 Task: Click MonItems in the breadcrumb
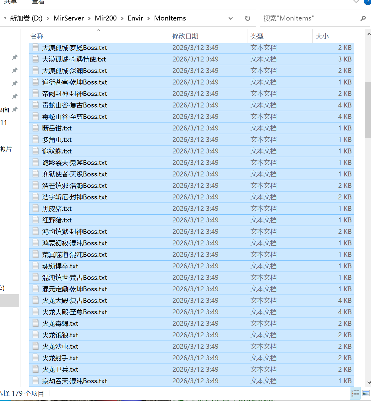coord(170,18)
